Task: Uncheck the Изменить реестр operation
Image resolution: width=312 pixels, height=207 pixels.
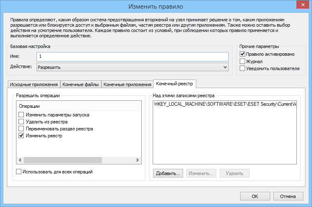Action: click(x=21, y=136)
